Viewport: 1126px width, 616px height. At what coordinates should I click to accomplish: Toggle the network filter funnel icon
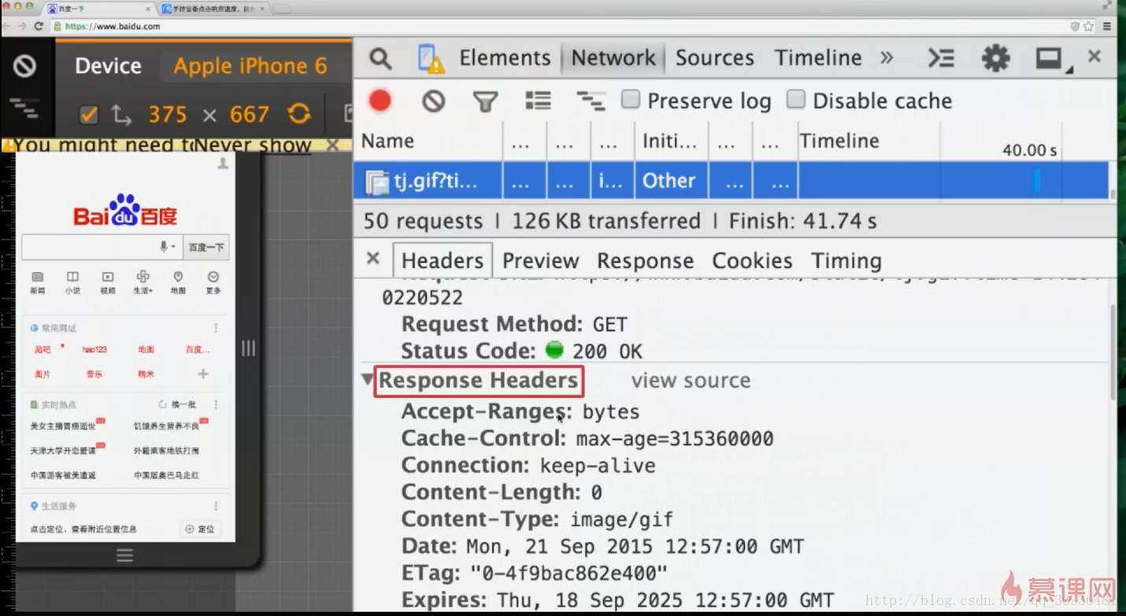(x=485, y=101)
